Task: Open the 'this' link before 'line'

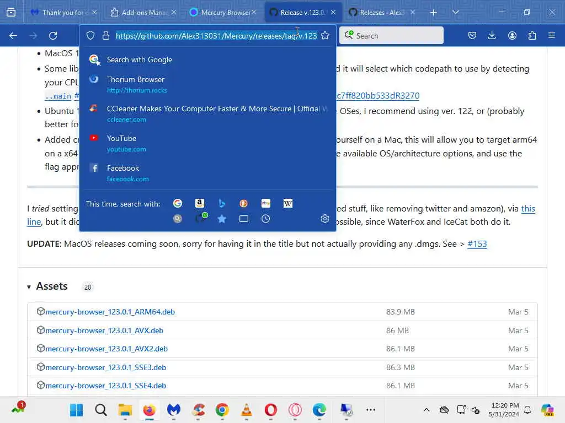Action: 528,209
